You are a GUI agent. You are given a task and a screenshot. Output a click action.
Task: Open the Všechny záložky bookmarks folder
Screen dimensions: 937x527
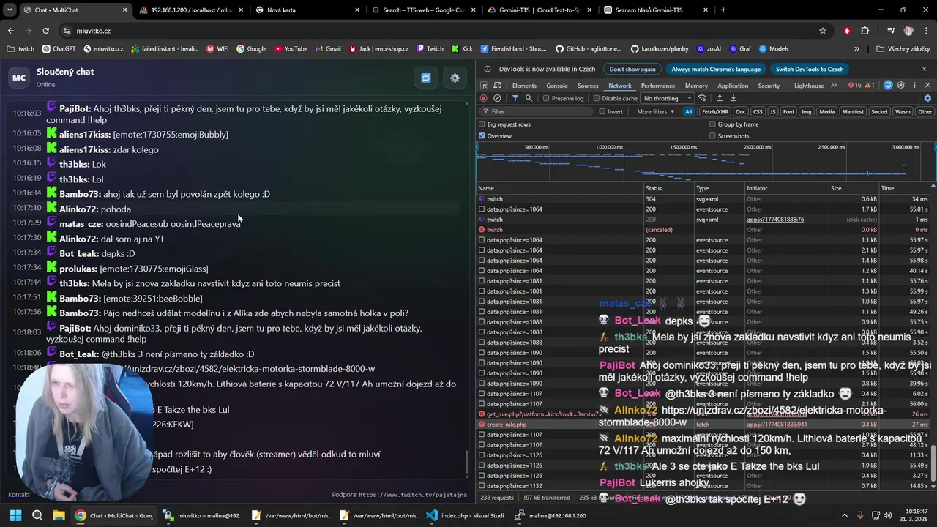903,48
